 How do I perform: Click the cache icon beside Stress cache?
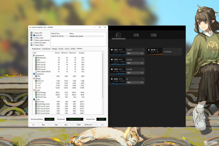[x=31, y=38]
